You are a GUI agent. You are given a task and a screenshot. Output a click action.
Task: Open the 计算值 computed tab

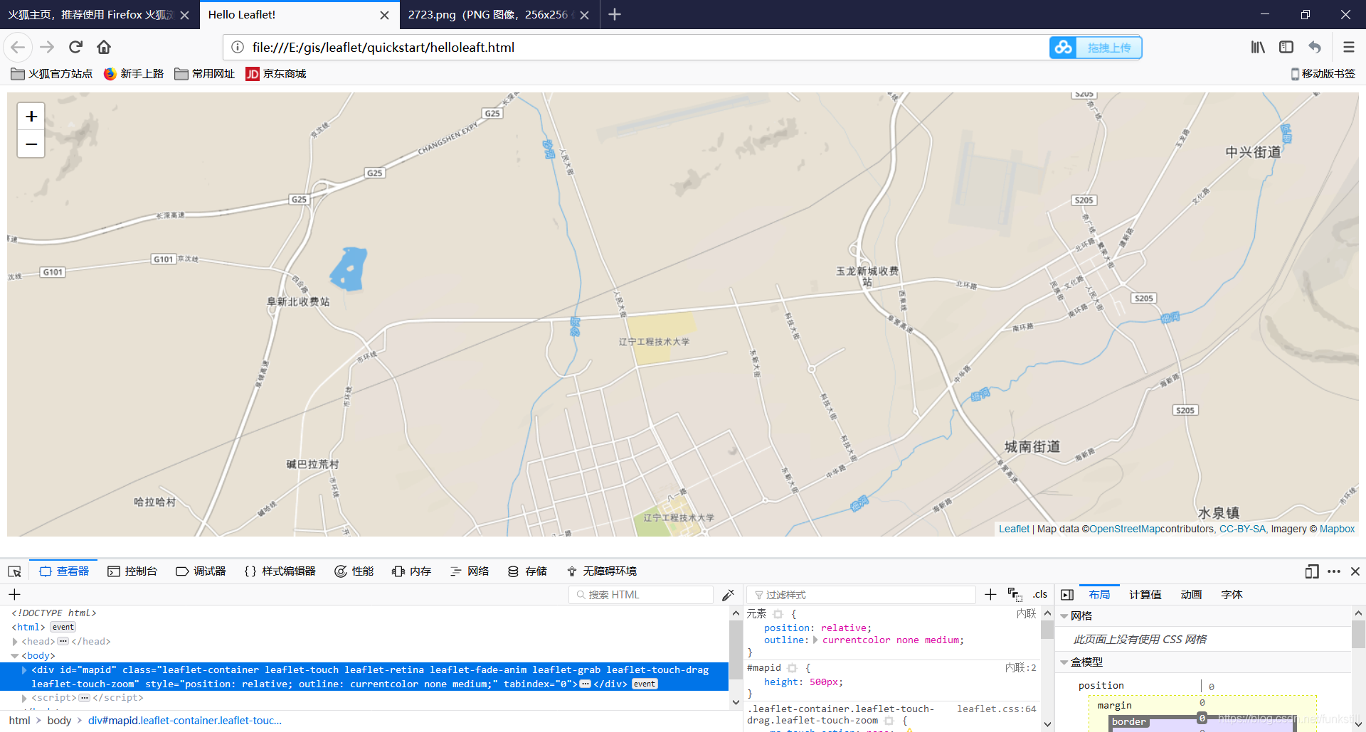click(x=1145, y=594)
